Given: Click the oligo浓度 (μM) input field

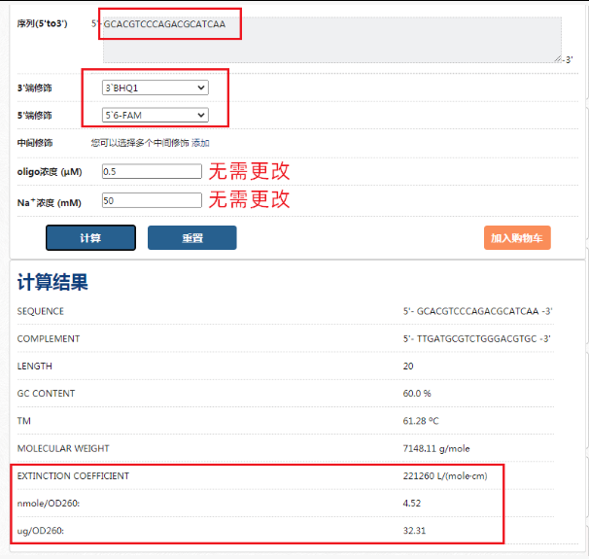Looking at the screenshot, I should pos(152,172).
